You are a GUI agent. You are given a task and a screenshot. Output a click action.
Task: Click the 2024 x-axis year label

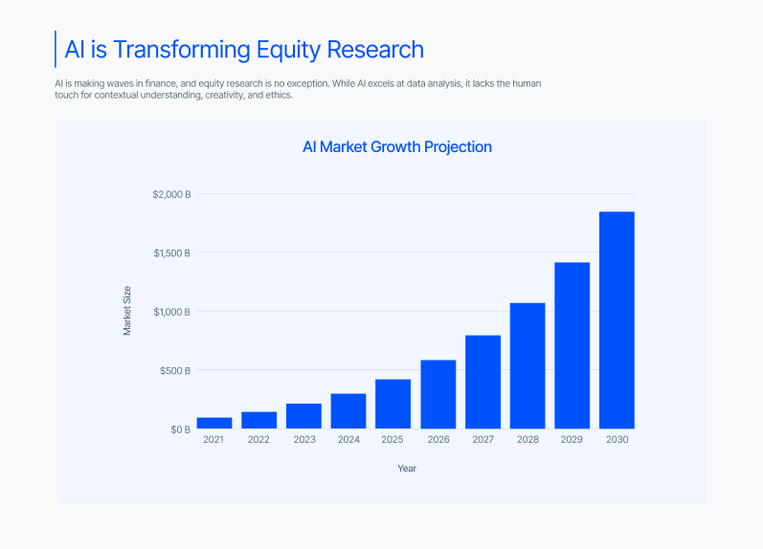348,440
